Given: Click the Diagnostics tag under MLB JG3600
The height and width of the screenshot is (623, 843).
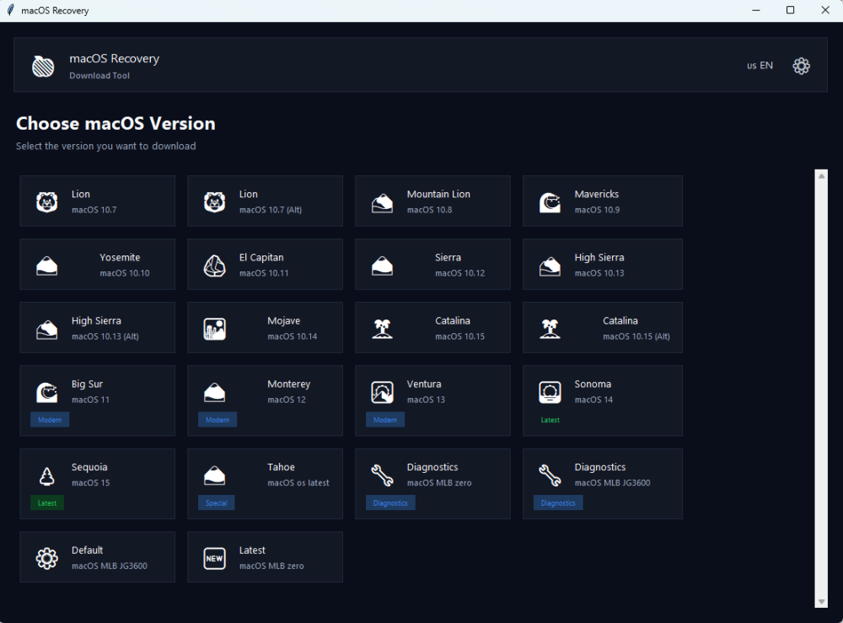Looking at the screenshot, I should coord(558,503).
